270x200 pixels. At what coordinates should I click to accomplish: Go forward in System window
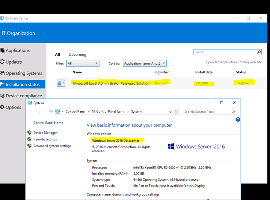(39, 112)
